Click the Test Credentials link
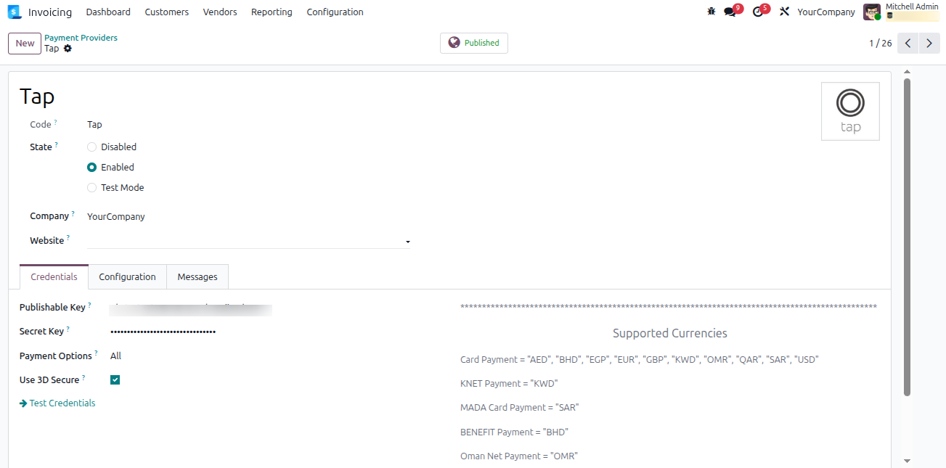 click(62, 403)
